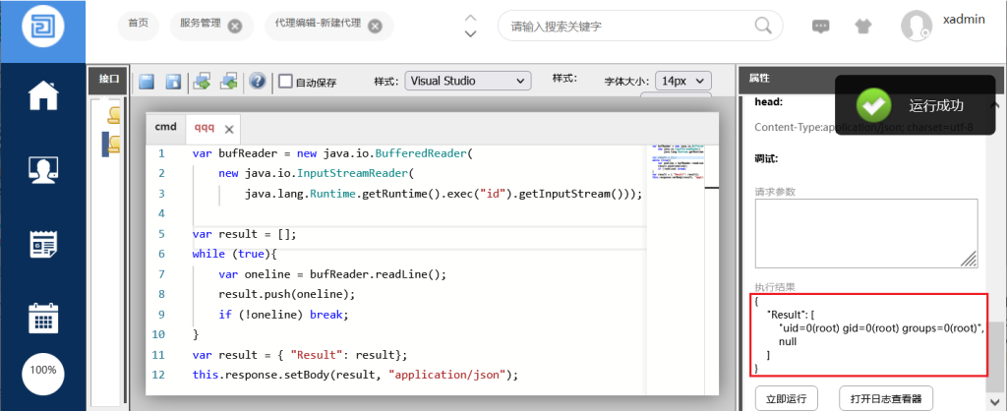This screenshot has height=411, width=1007.
Task: Toggle the 自动保存 checkbox
Action: point(286,82)
